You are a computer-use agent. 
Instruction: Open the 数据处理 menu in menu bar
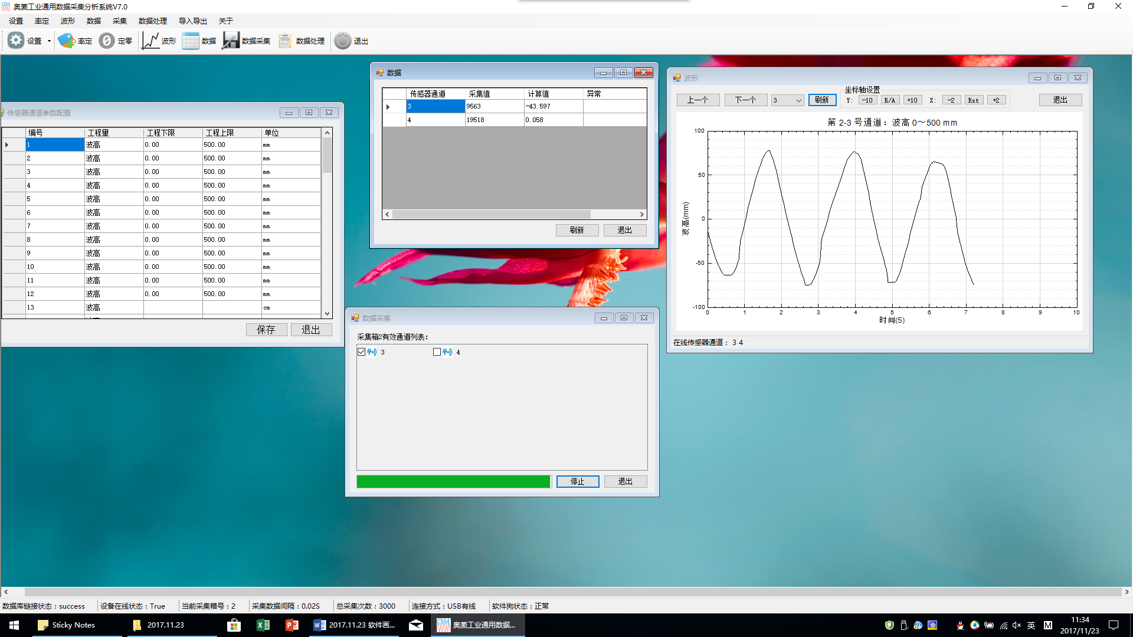(153, 21)
